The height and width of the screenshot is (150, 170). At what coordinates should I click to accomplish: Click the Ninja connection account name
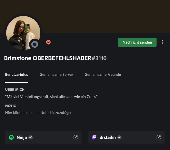[21, 137]
